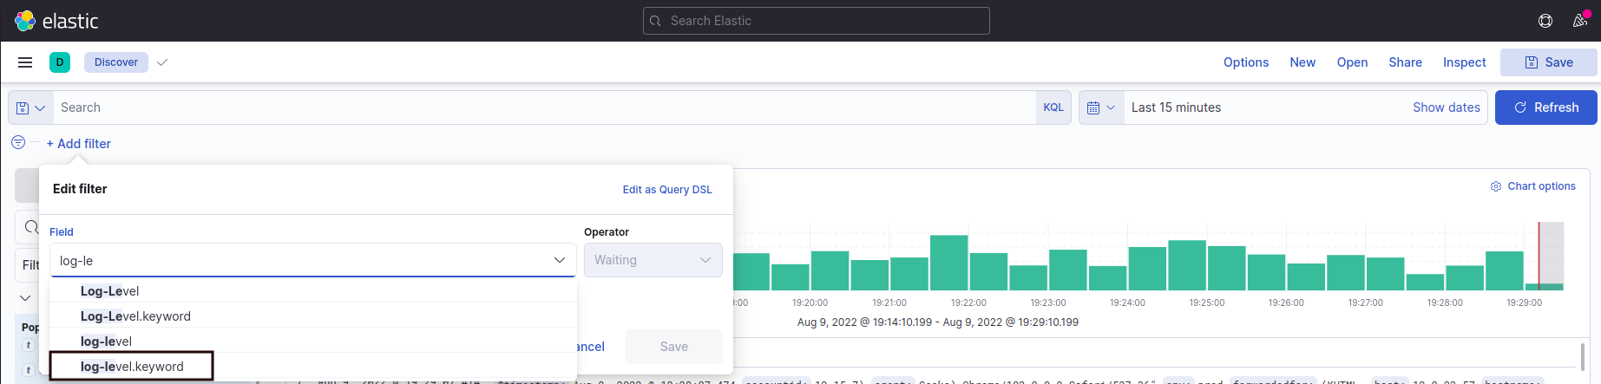1601x384 pixels.
Task: Click Show dates link
Action: point(1446,107)
